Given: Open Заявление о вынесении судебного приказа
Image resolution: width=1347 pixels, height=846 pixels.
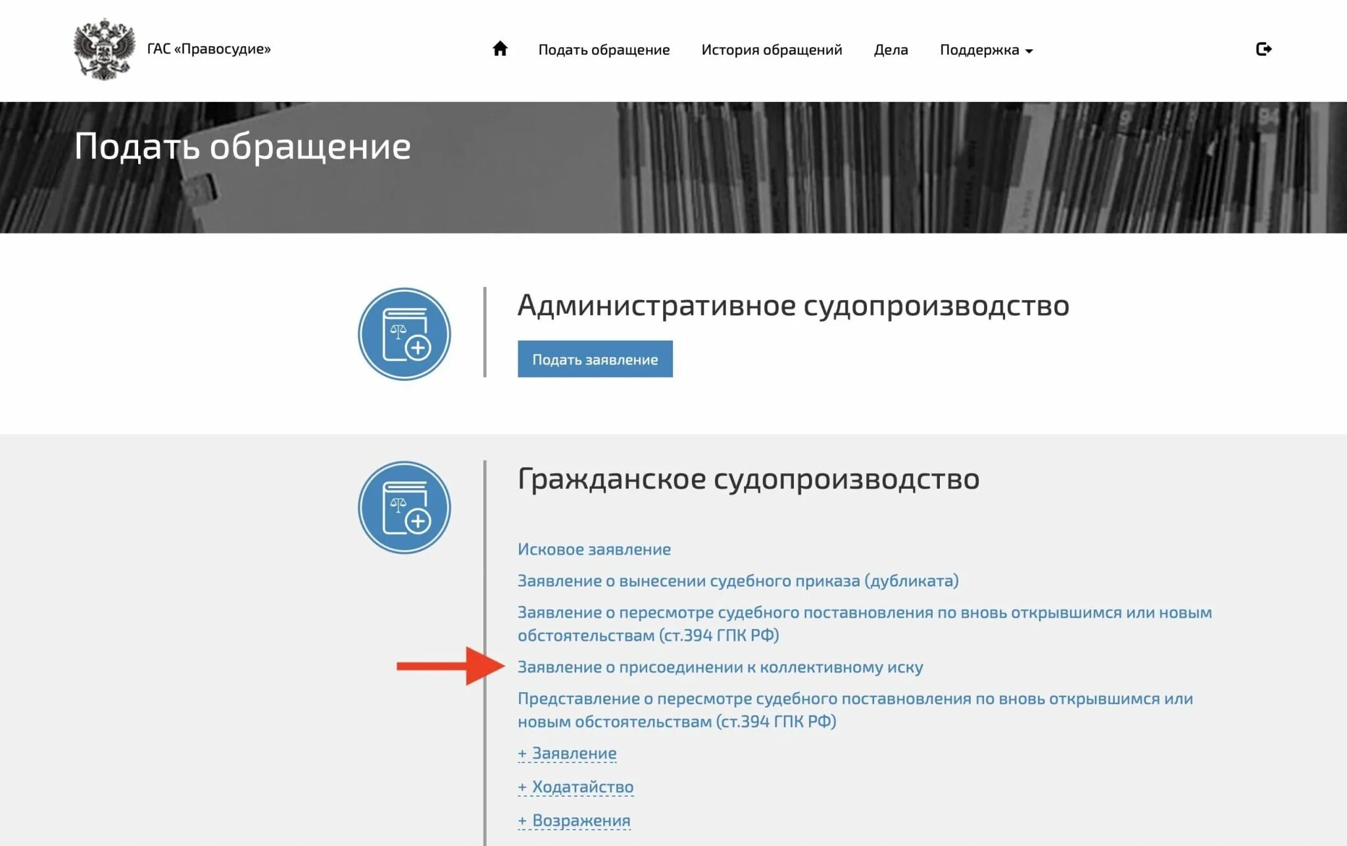Looking at the screenshot, I should (x=737, y=582).
